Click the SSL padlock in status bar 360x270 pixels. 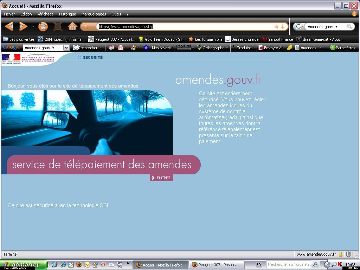(x=340, y=254)
